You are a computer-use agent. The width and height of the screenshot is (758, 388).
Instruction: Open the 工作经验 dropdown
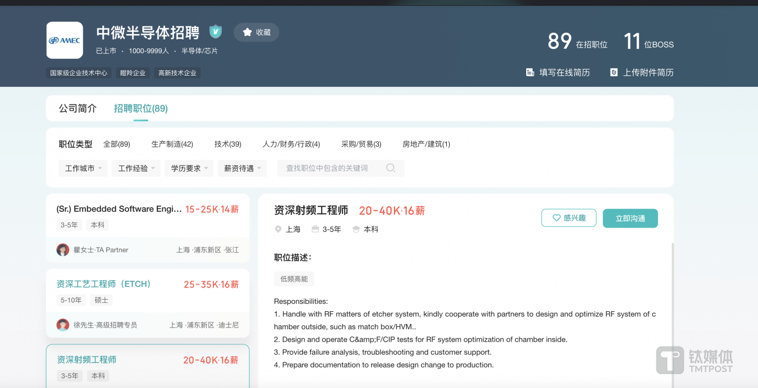pos(136,168)
